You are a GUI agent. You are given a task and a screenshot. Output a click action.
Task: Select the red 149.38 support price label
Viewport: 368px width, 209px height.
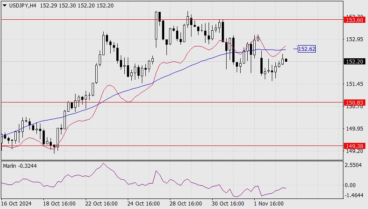[x=354, y=146]
